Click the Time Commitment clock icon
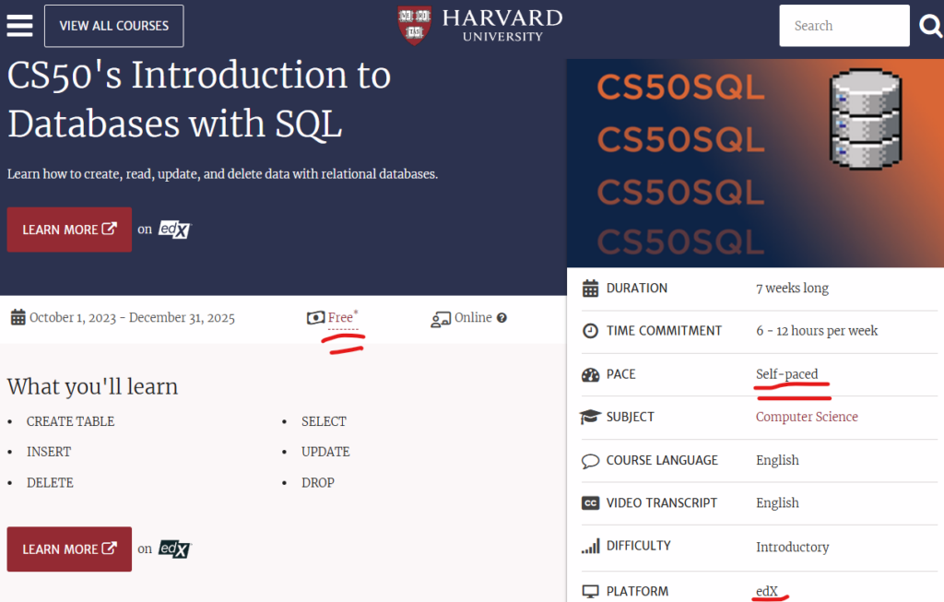Image resolution: width=944 pixels, height=602 pixels. (x=591, y=330)
